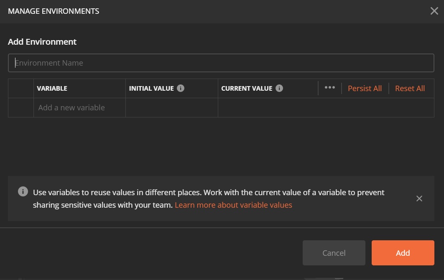
Task: Click the 'Add a new variable' cell
Action: (79, 108)
